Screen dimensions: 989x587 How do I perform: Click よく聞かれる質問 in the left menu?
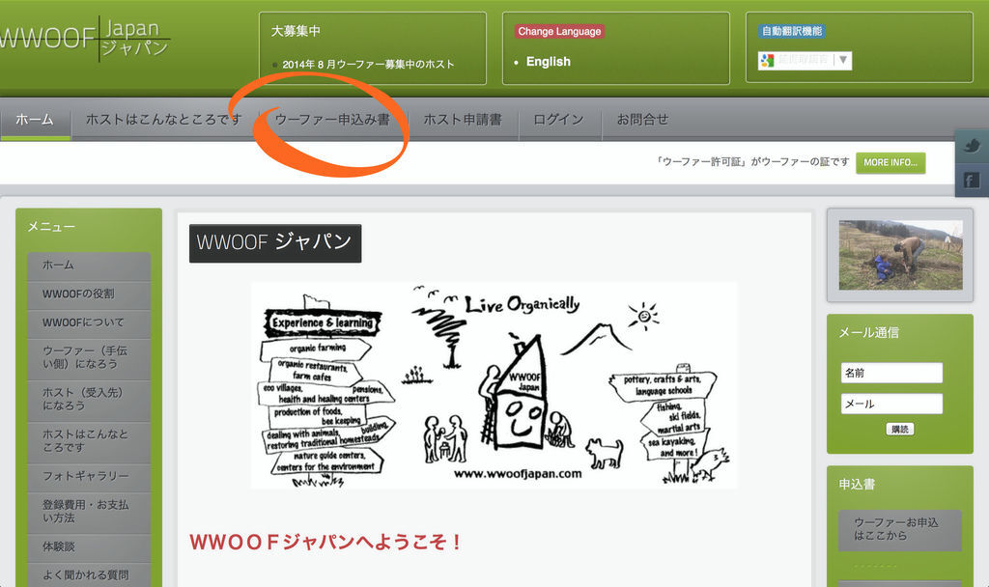coord(88,574)
